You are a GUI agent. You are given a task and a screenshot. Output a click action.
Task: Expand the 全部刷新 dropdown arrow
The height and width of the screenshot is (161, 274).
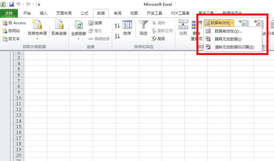pyautogui.click(x=79, y=39)
